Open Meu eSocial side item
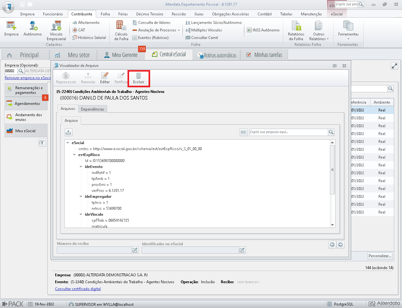Viewport: 402px width, 308px height. (26, 131)
